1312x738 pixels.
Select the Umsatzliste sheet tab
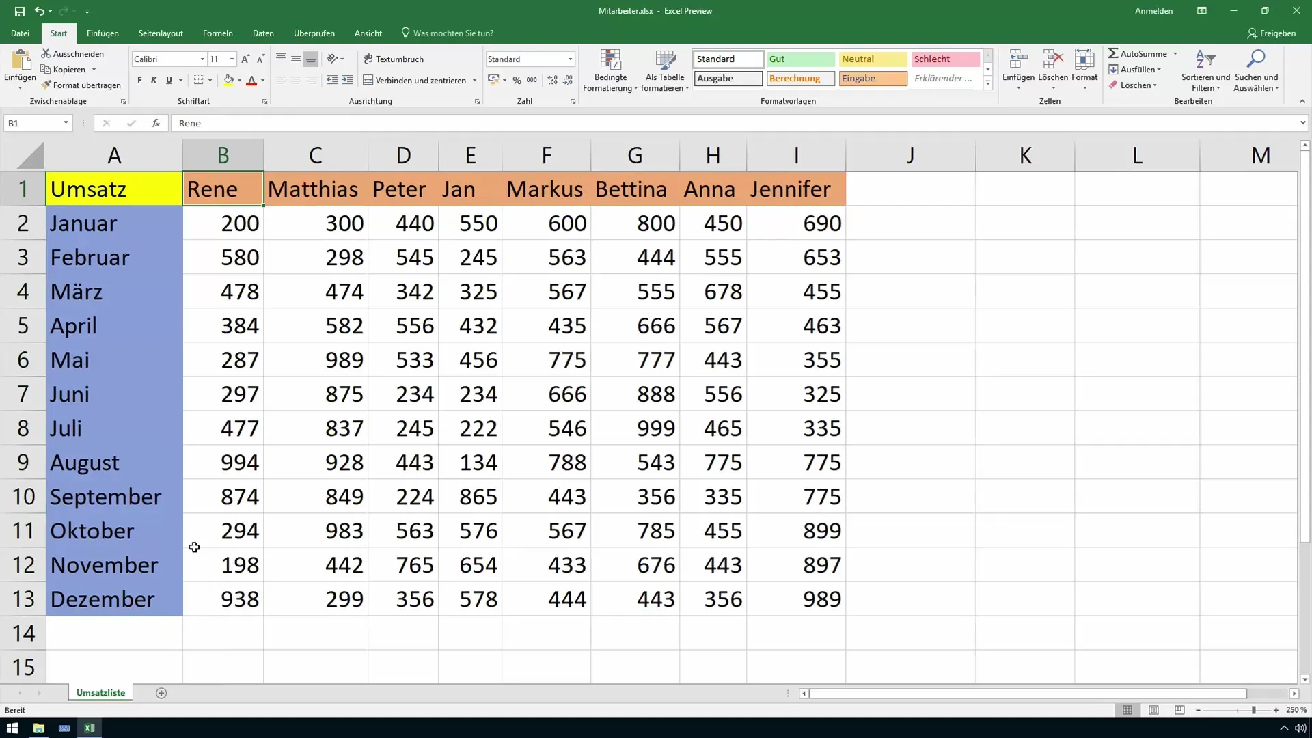coord(101,692)
